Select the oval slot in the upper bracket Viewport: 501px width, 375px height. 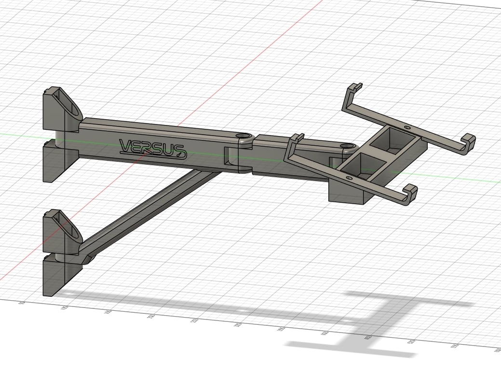[70, 105]
